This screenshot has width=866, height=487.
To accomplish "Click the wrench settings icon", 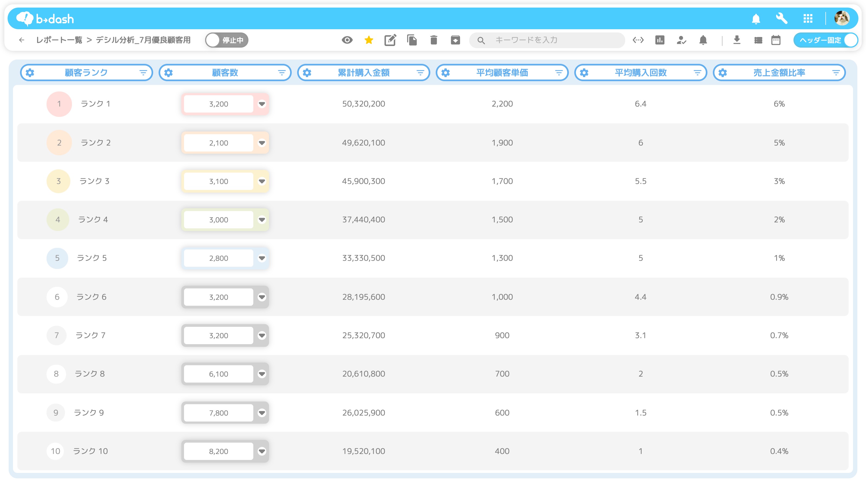I will point(782,18).
